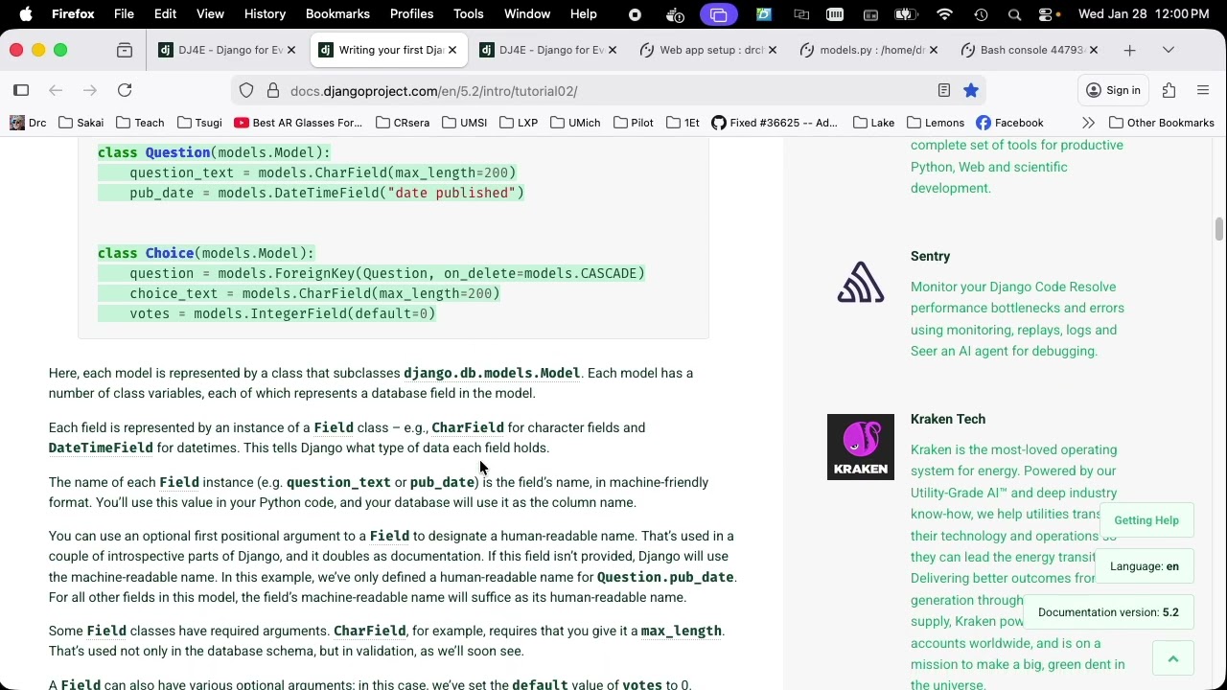Close the Bash console tab
The width and height of the screenshot is (1227, 690).
point(1094,50)
